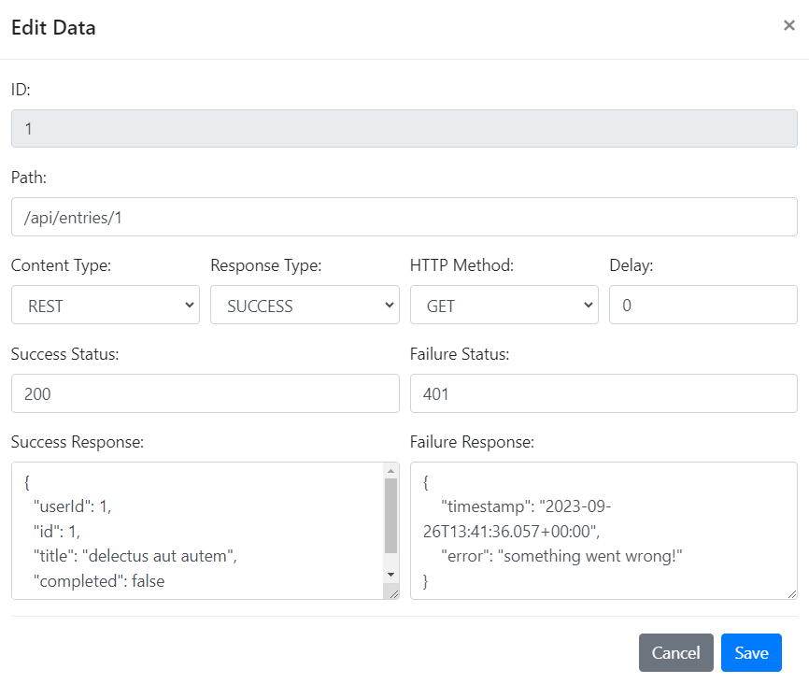
Task: Click the disabled ID field
Action: click(x=404, y=129)
